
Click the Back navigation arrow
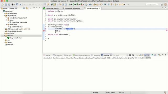click(123, 4)
